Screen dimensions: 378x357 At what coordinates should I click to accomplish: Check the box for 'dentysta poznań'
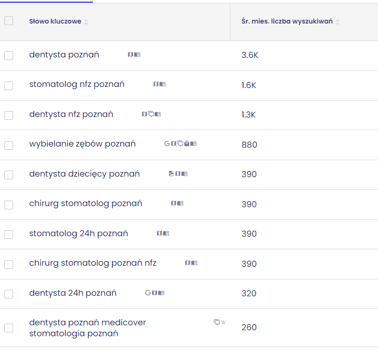[9, 56]
